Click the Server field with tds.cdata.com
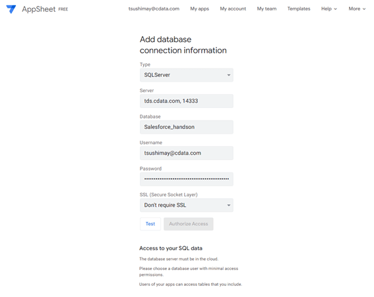Screen dimensions: 374x297 pos(187,101)
